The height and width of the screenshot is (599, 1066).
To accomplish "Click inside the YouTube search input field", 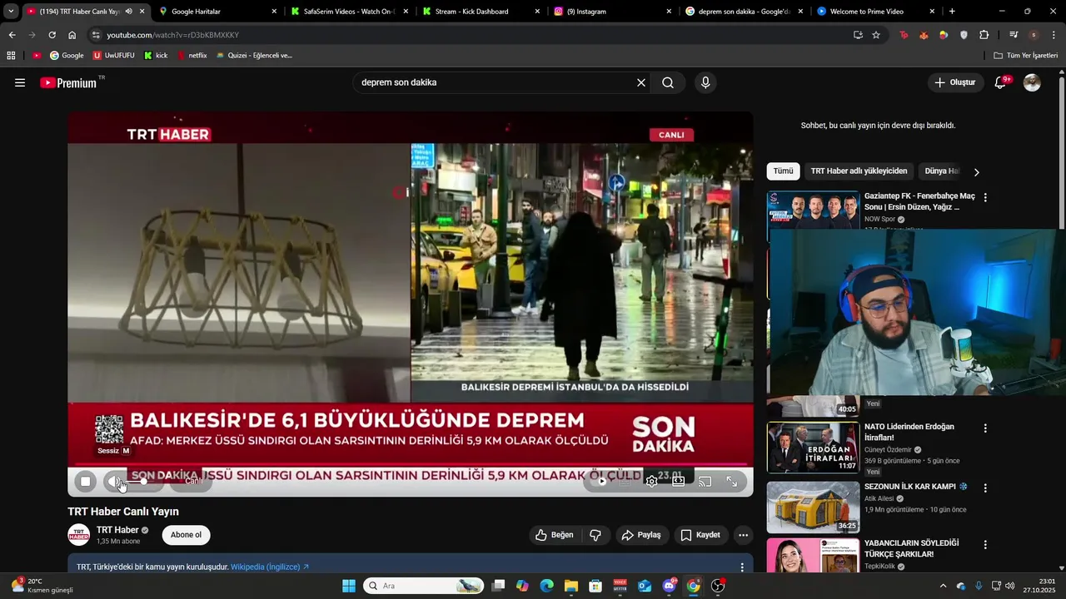I will tap(494, 82).
